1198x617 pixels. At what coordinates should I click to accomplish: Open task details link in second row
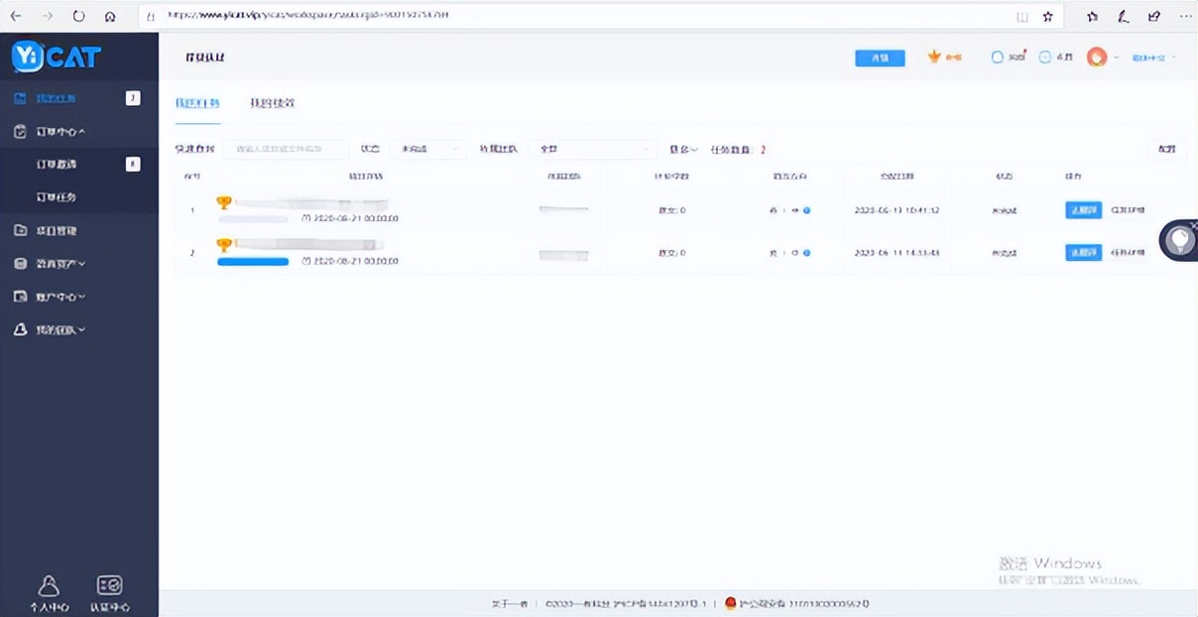(1128, 253)
